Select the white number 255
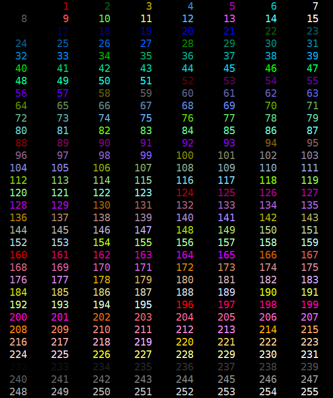This screenshot has height=398, width=333. (x=310, y=392)
